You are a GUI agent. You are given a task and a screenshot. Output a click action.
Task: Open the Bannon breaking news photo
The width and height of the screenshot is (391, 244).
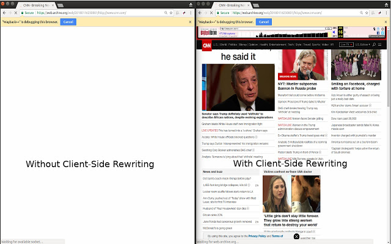coord(303,65)
